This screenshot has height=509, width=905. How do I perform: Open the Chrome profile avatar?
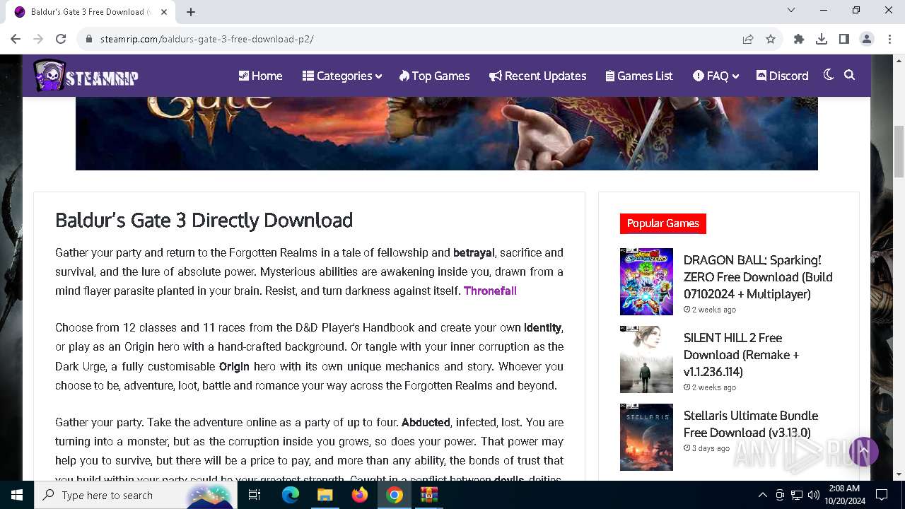(867, 39)
